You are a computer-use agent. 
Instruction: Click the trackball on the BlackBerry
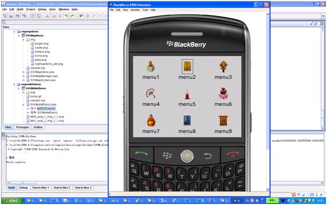pos(187,156)
